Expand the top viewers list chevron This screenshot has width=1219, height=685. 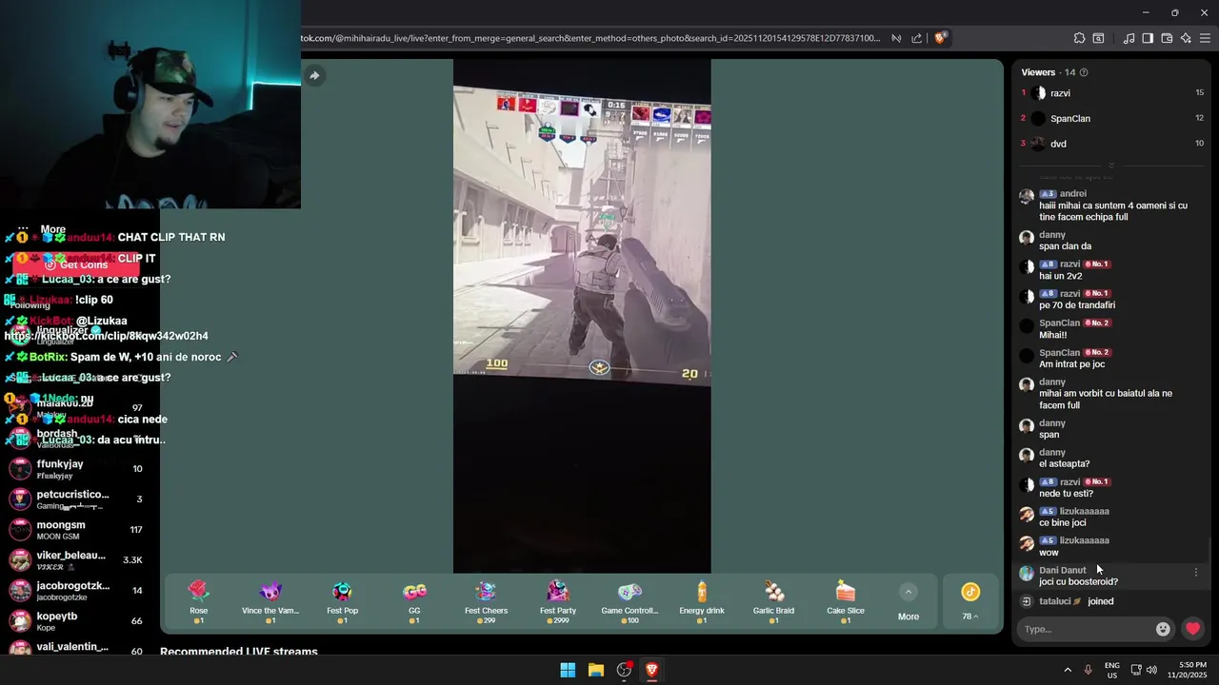coord(1110,166)
